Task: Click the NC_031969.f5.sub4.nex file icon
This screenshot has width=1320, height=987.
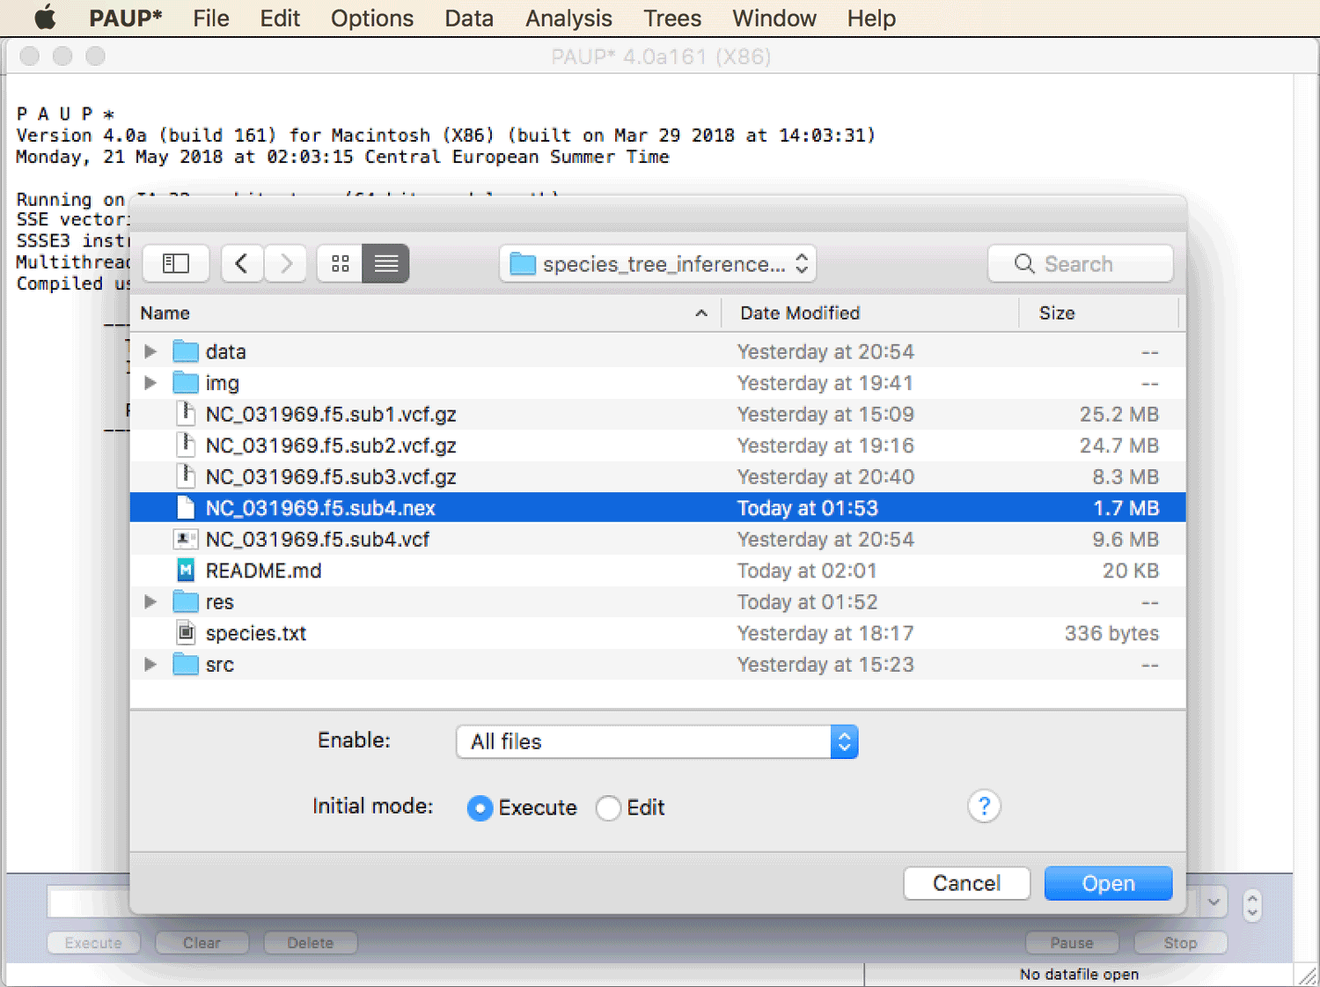Action: pyautogui.click(x=186, y=507)
